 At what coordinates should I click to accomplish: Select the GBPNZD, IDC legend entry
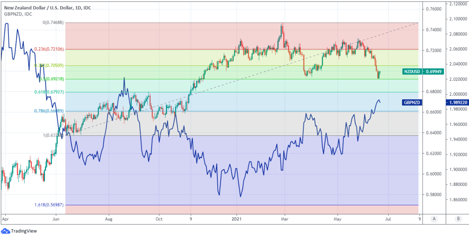[x=18, y=14]
